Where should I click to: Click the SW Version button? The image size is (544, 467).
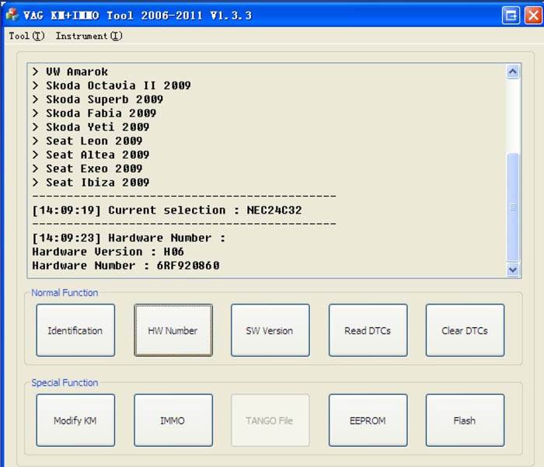270,330
